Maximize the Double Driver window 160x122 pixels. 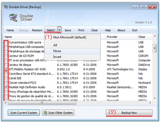144,7
